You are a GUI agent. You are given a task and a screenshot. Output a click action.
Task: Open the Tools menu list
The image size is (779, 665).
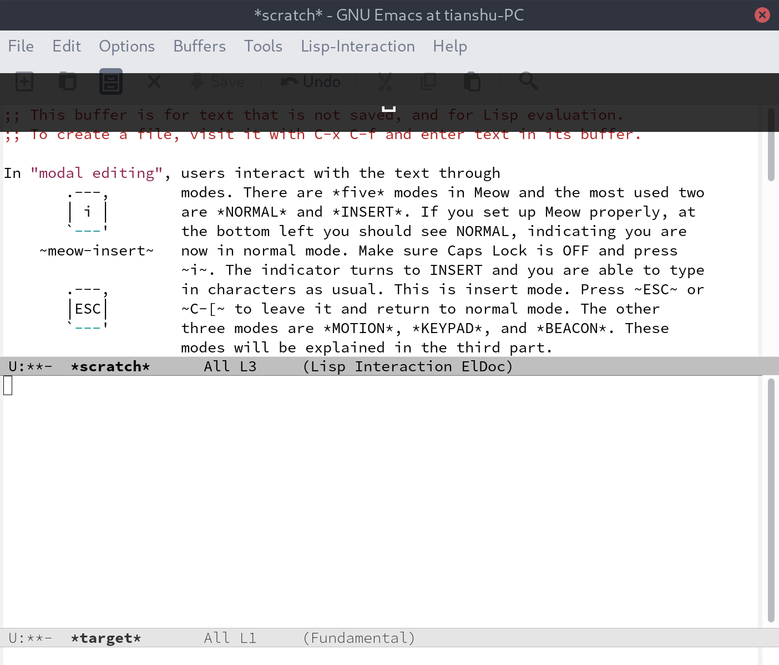(x=263, y=47)
